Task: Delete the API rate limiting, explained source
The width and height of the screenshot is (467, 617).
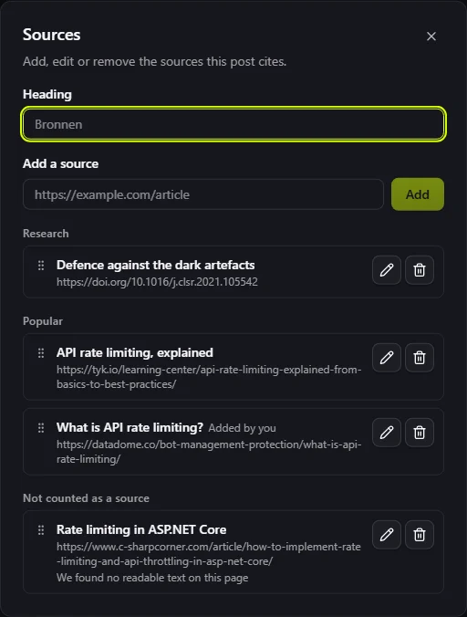Action: coord(420,358)
